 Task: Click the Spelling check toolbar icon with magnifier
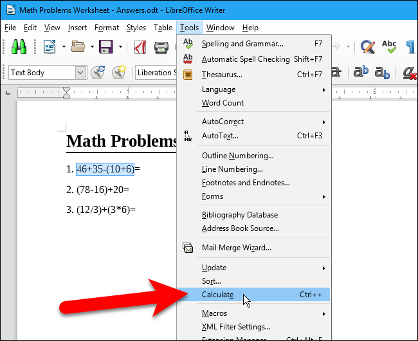(x=368, y=47)
